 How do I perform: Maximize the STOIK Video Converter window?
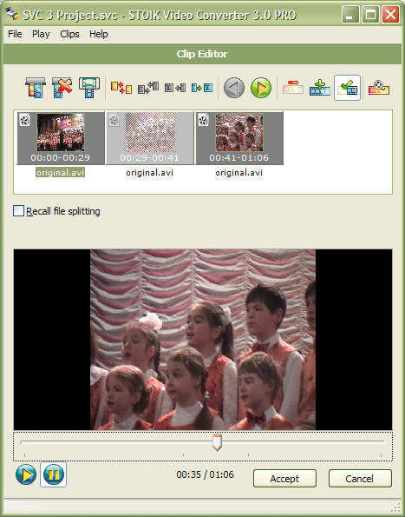click(370, 15)
